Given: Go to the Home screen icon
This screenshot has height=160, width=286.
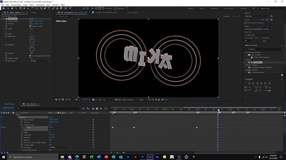Looking at the screenshot, I should tap(3, 8).
